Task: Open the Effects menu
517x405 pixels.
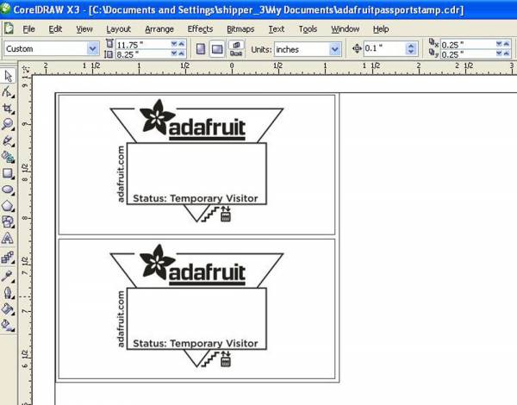Action: tap(200, 29)
